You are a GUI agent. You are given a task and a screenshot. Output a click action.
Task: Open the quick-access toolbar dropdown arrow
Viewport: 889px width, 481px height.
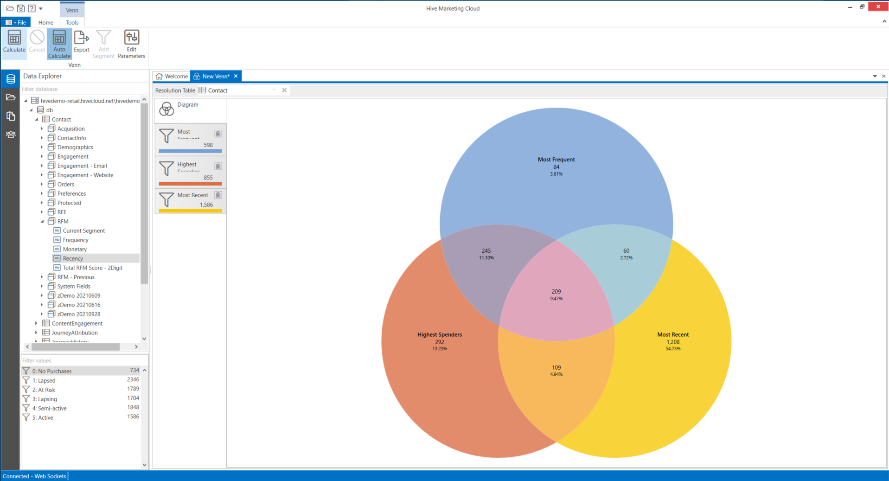(41, 8)
